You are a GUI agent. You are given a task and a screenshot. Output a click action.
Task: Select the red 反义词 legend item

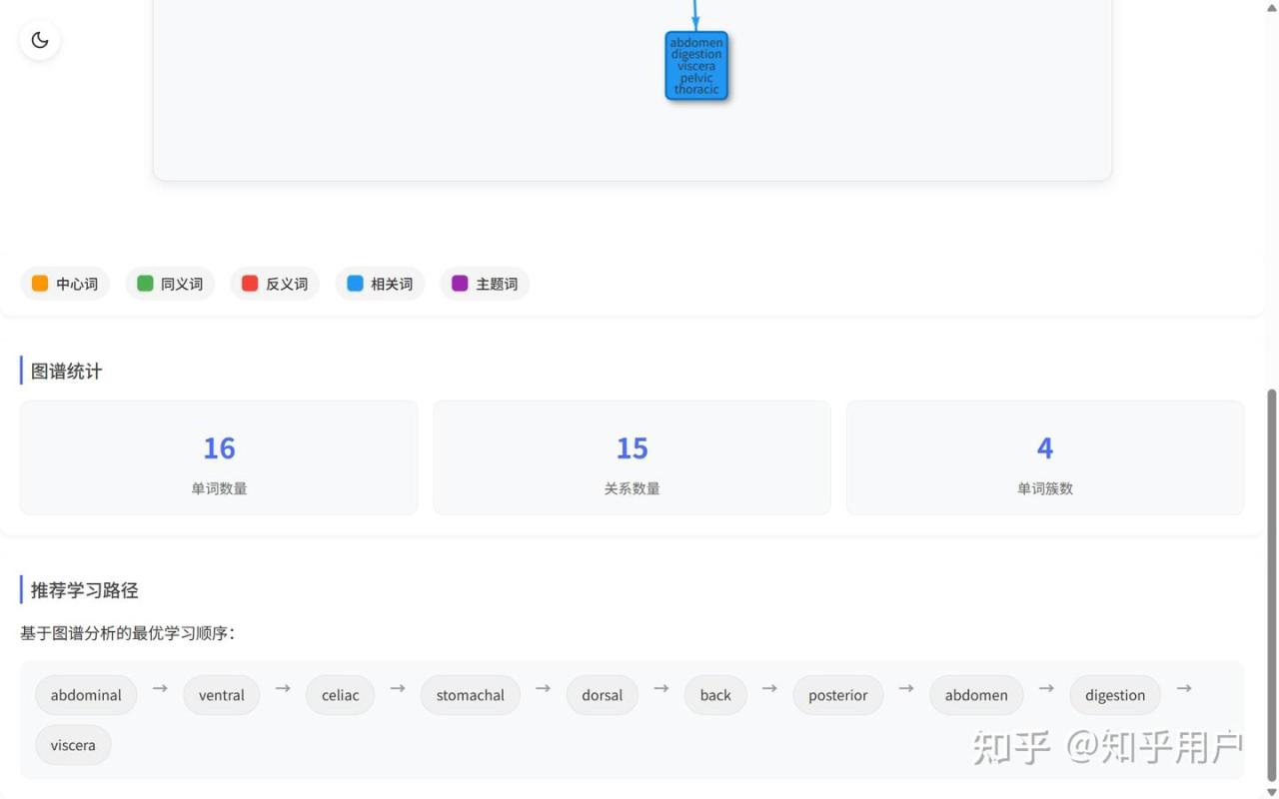[275, 284]
